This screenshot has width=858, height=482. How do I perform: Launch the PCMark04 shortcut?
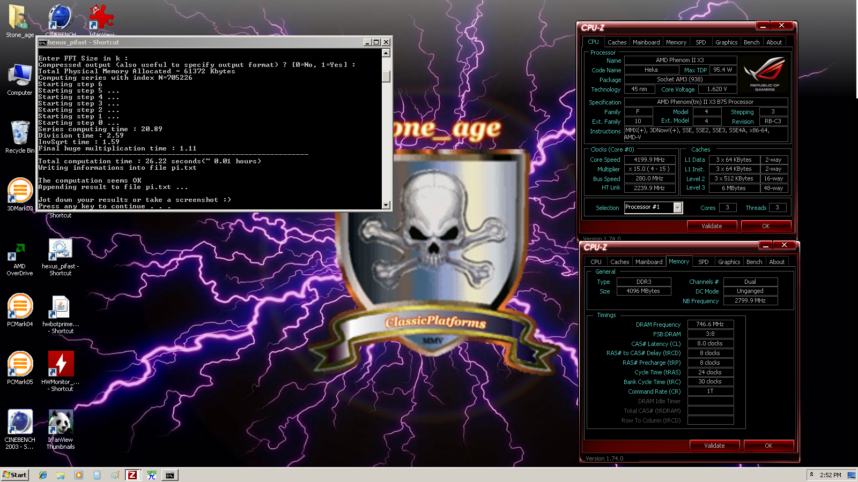coord(20,306)
